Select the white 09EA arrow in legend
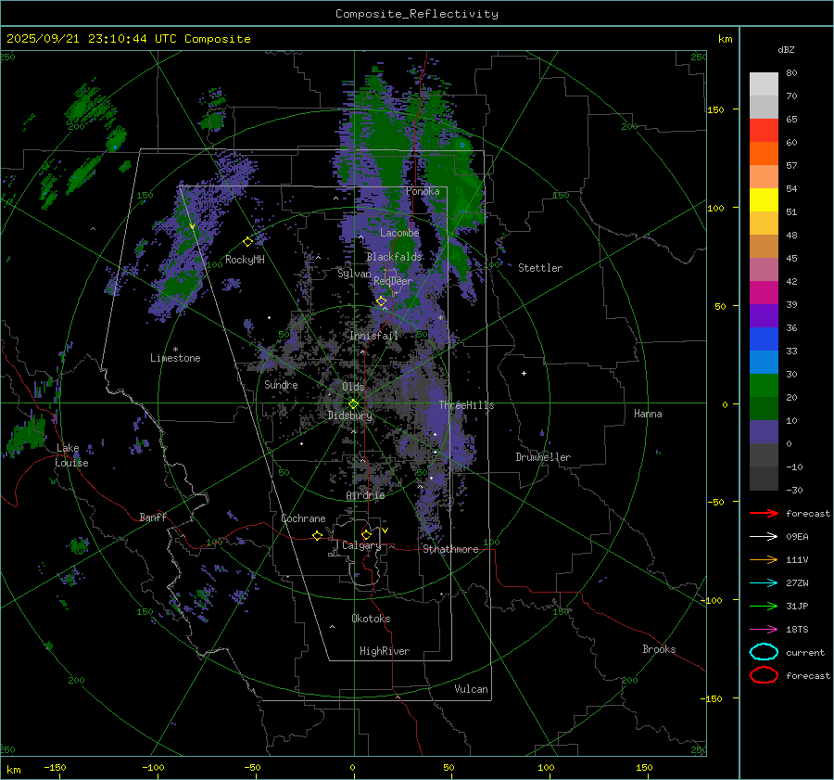 pyautogui.click(x=764, y=536)
